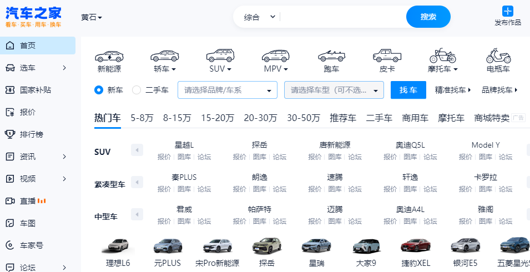Select the MPV vehicle category icon
The height and width of the screenshot is (272, 530).
[276, 56]
